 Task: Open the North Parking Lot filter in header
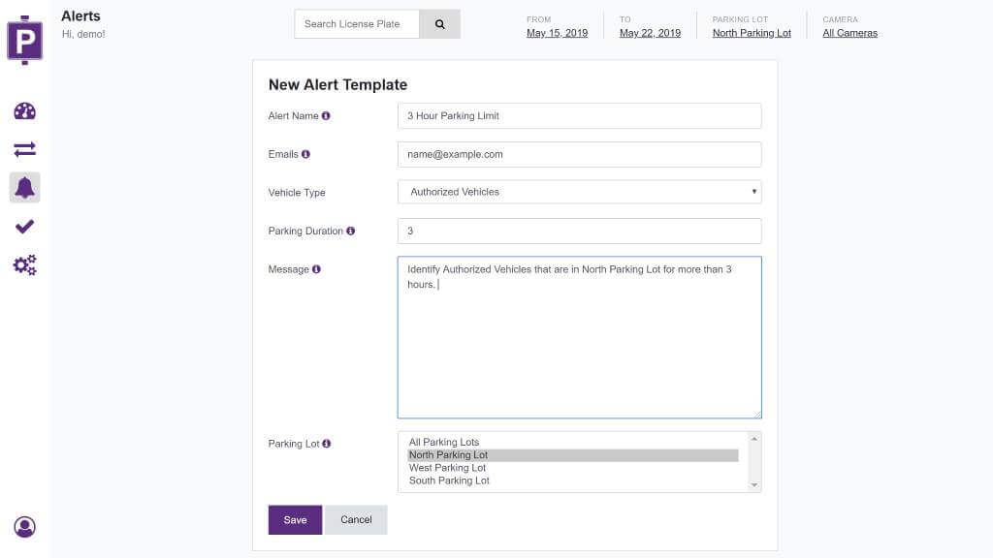[752, 33]
